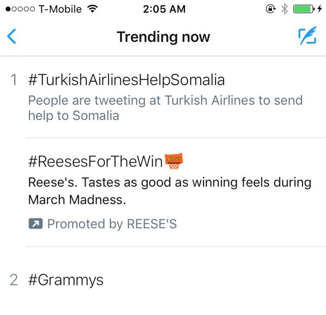This screenshot has width=326, height=315.
Task: Tap the Trending now title
Action: pos(164,37)
